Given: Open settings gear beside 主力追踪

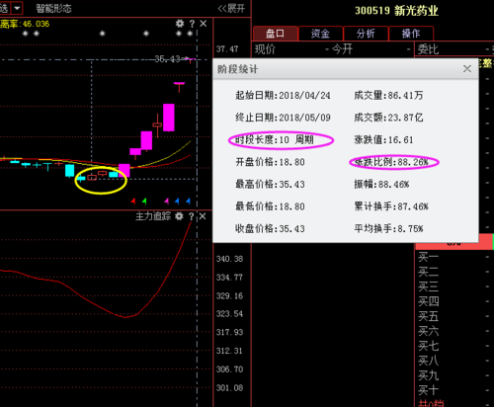Looking at the screenshot, I should [x=179, y=216].
